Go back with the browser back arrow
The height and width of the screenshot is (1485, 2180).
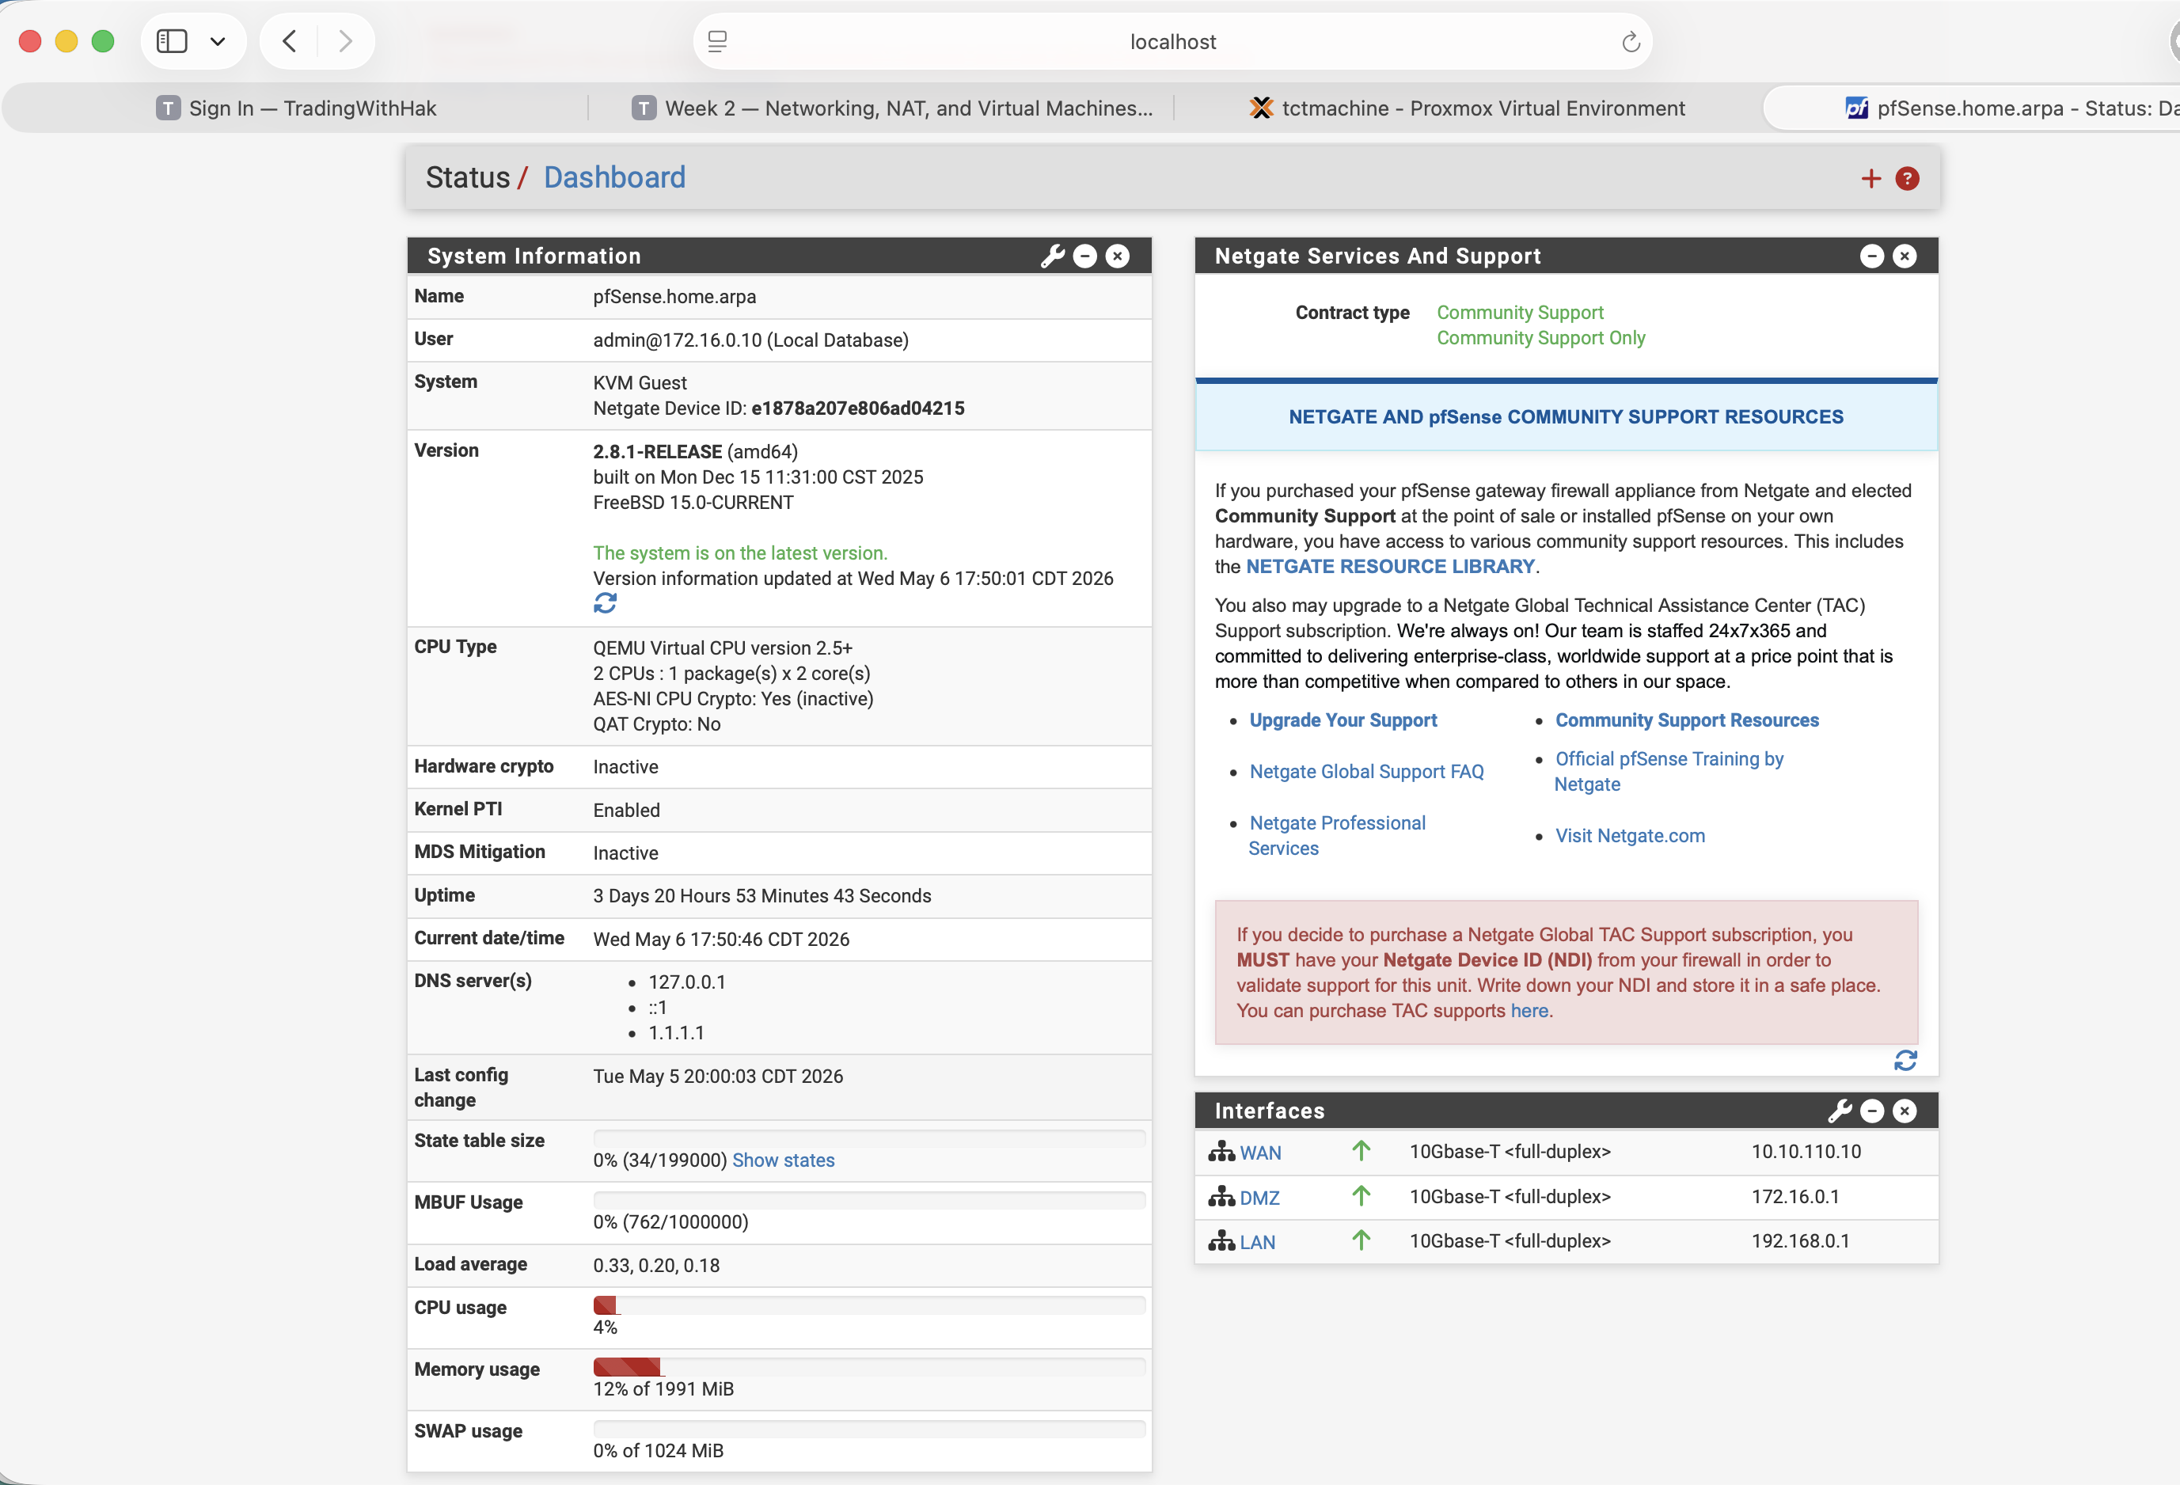click(x=290, y=41)
